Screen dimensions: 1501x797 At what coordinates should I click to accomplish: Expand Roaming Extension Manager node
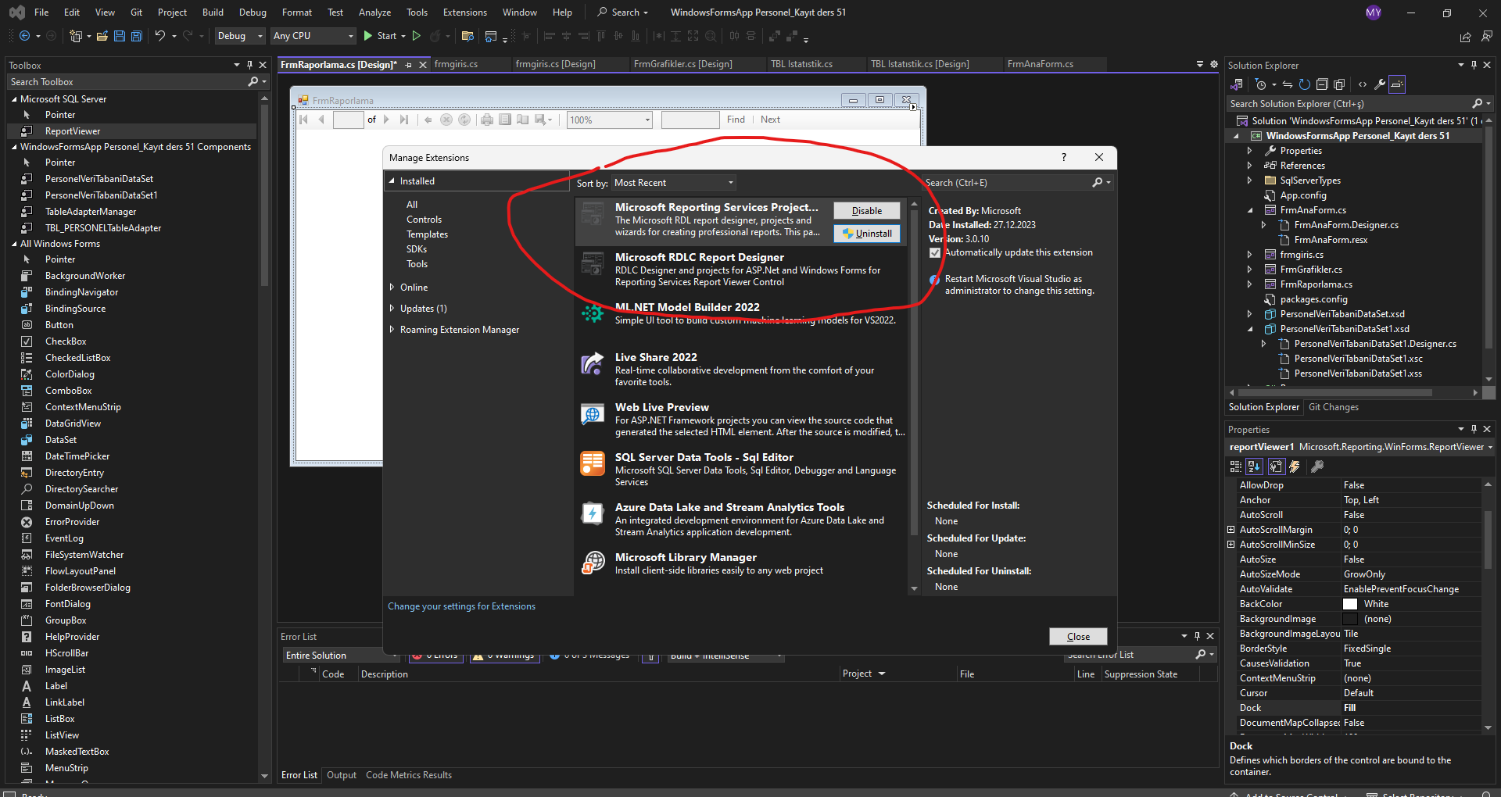pyautogui.click(x=392, y=330)
